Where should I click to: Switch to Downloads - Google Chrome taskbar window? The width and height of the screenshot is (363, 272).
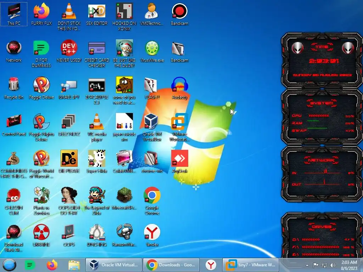click(x=171, y=265)
